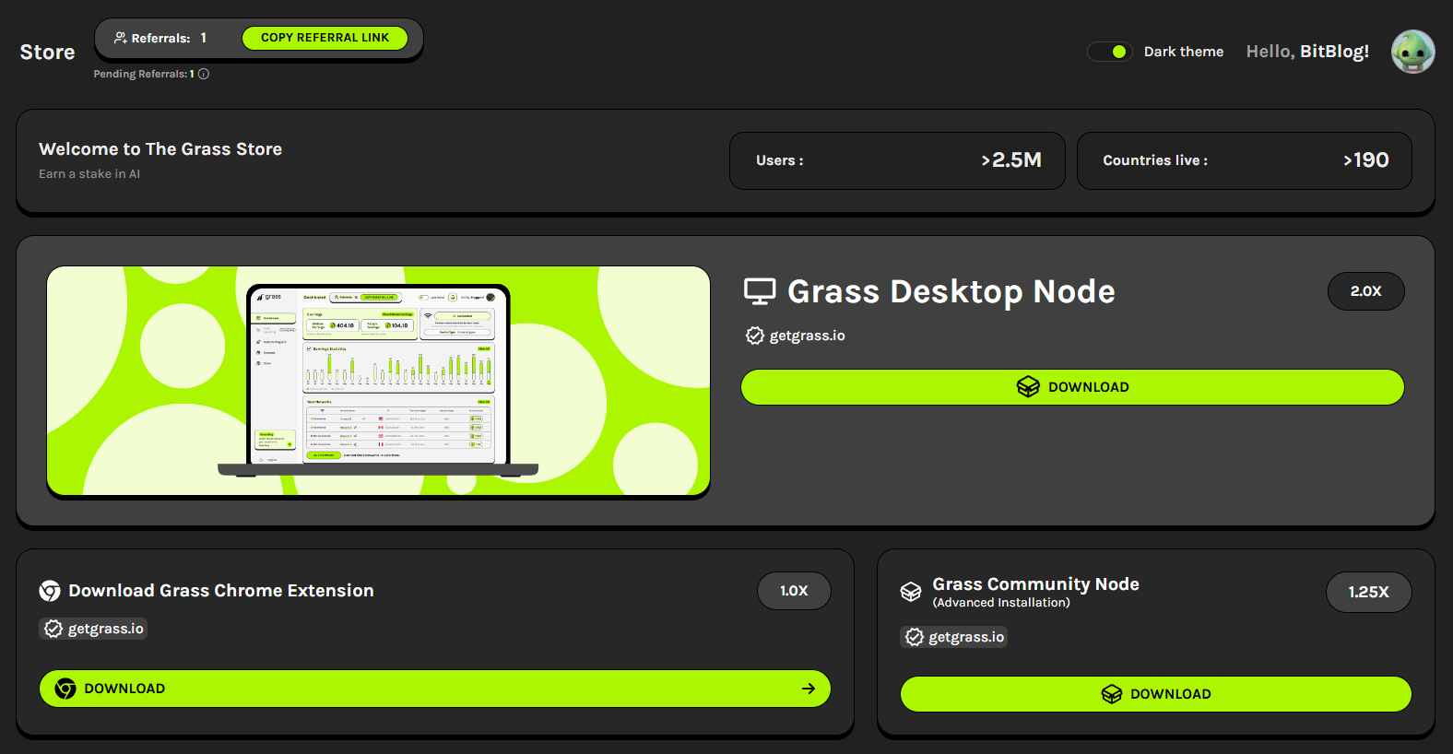Image resolution: width=1453 pixels, height=754 pixels.
Task: Click the Chrome icon beside Download Grass Chrome Extension
Action: pyautogui.click(x=50, y=591)
